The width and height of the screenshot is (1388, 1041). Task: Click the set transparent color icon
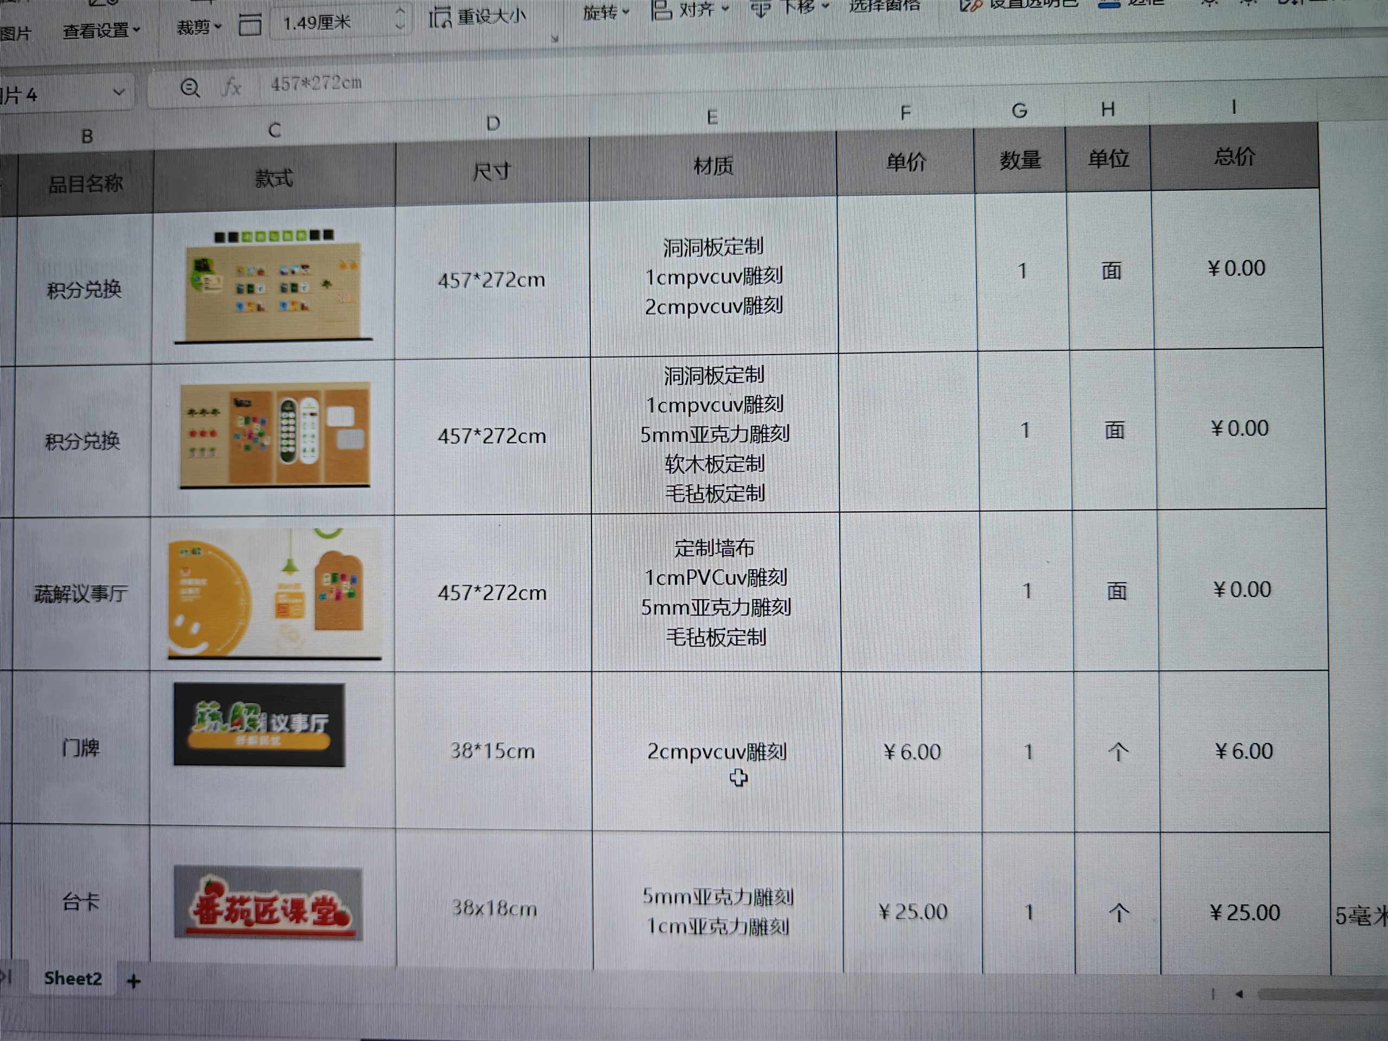[x=971, y=5]
